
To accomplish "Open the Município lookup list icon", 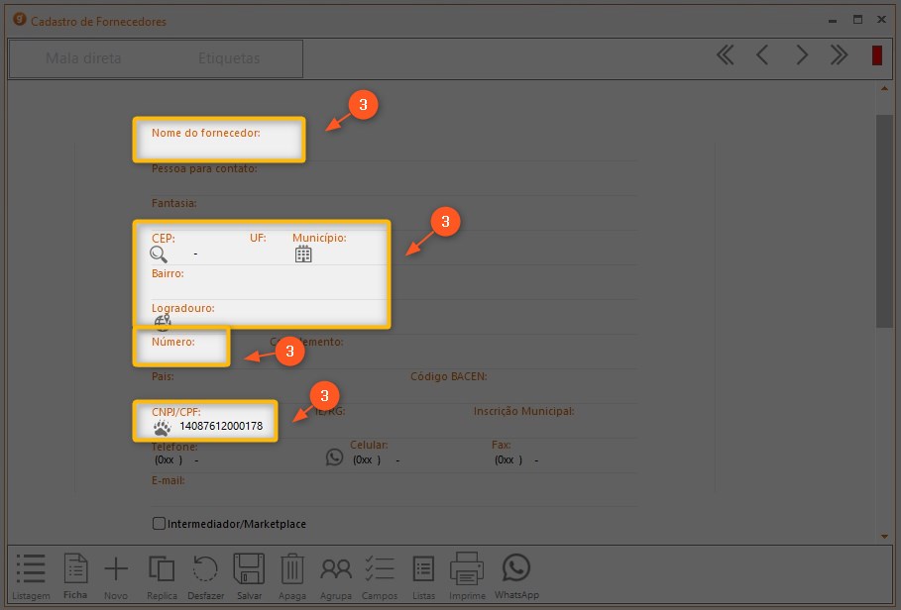I will tap(303, 254).
